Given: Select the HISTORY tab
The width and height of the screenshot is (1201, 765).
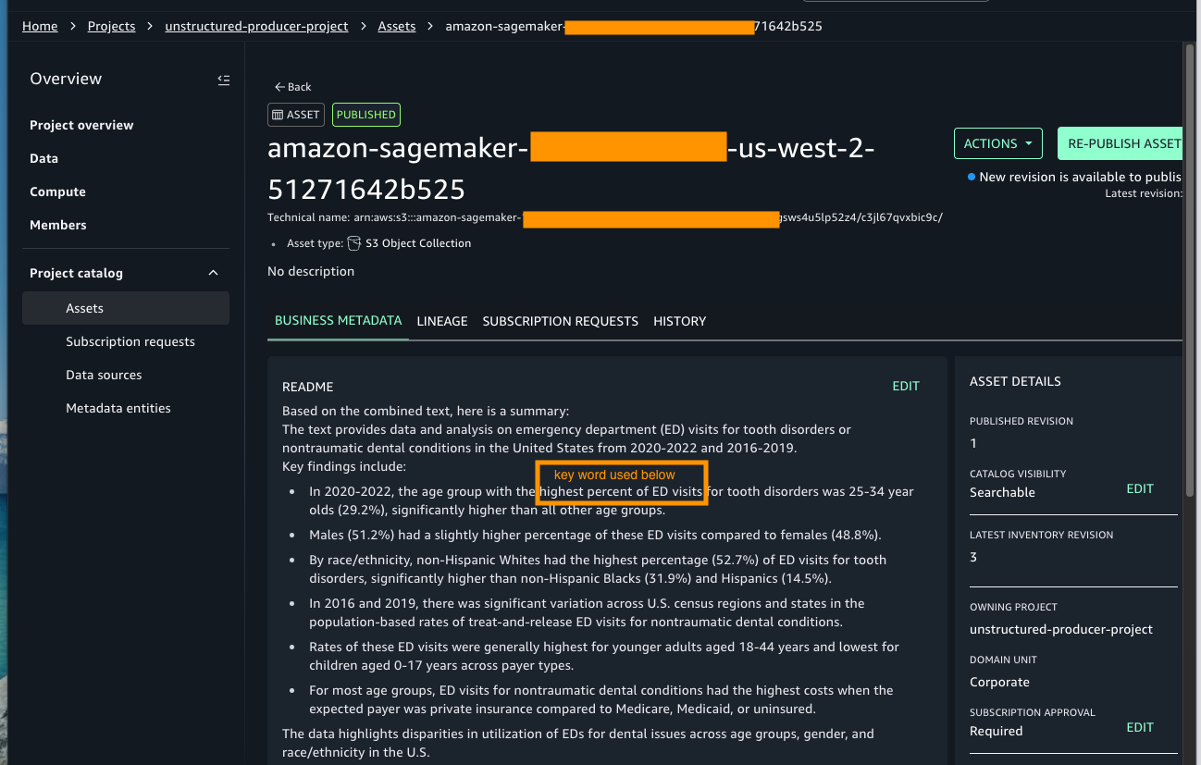Looking at the screenshot, I should coord(679,321).
